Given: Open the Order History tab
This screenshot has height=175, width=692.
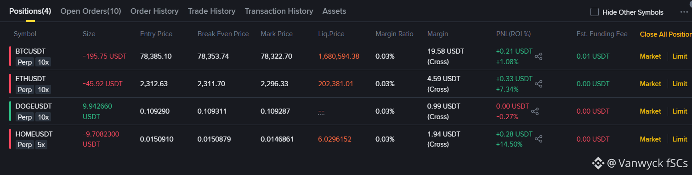Looking at the screenshot, I should 154,11.
